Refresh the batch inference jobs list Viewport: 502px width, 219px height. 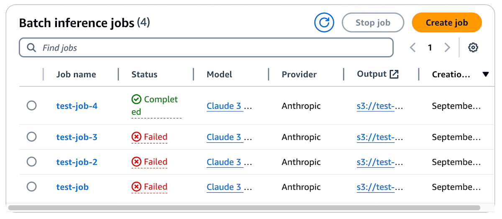[x=324, y=23]
